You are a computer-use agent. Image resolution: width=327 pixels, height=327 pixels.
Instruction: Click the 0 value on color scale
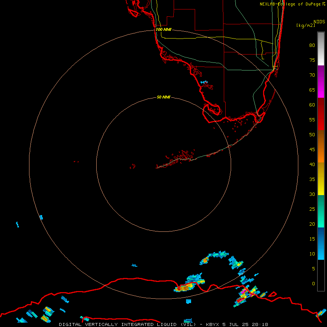tap(314, 284)
